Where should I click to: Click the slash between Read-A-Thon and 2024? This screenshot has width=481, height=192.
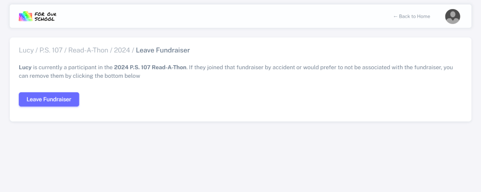(111, 50)
